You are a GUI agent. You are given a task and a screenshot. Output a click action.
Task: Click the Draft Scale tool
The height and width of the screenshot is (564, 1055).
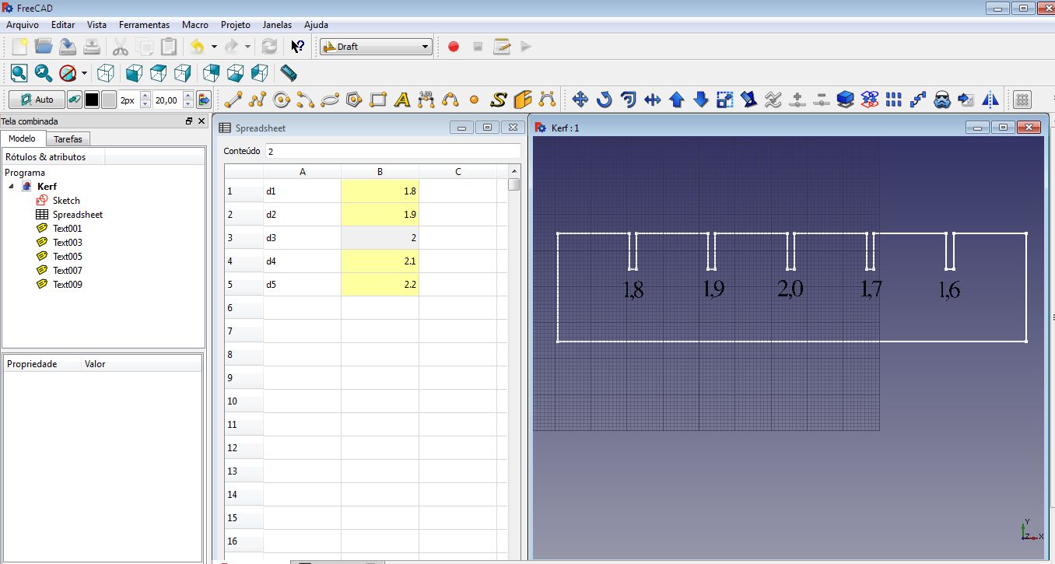(724, 100)
